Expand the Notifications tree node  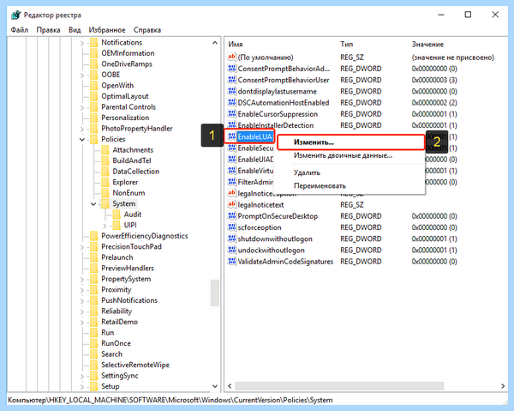point(82,43)
